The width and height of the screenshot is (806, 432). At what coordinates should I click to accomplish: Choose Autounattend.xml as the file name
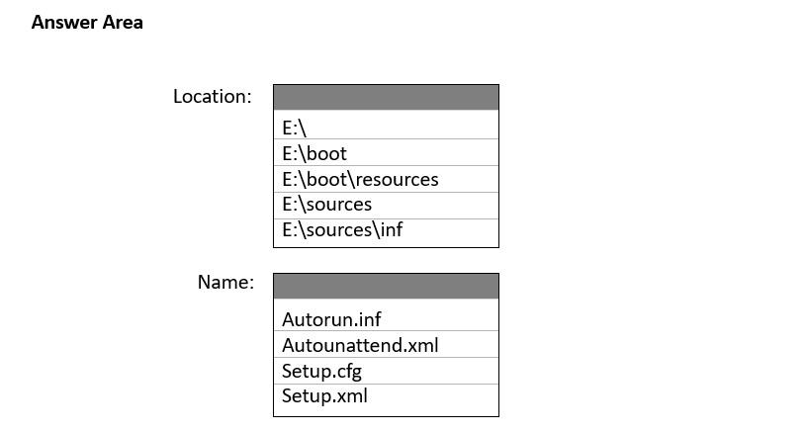click(386, 344)
